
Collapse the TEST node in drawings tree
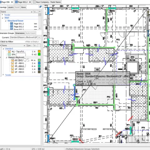click(3, 18)
